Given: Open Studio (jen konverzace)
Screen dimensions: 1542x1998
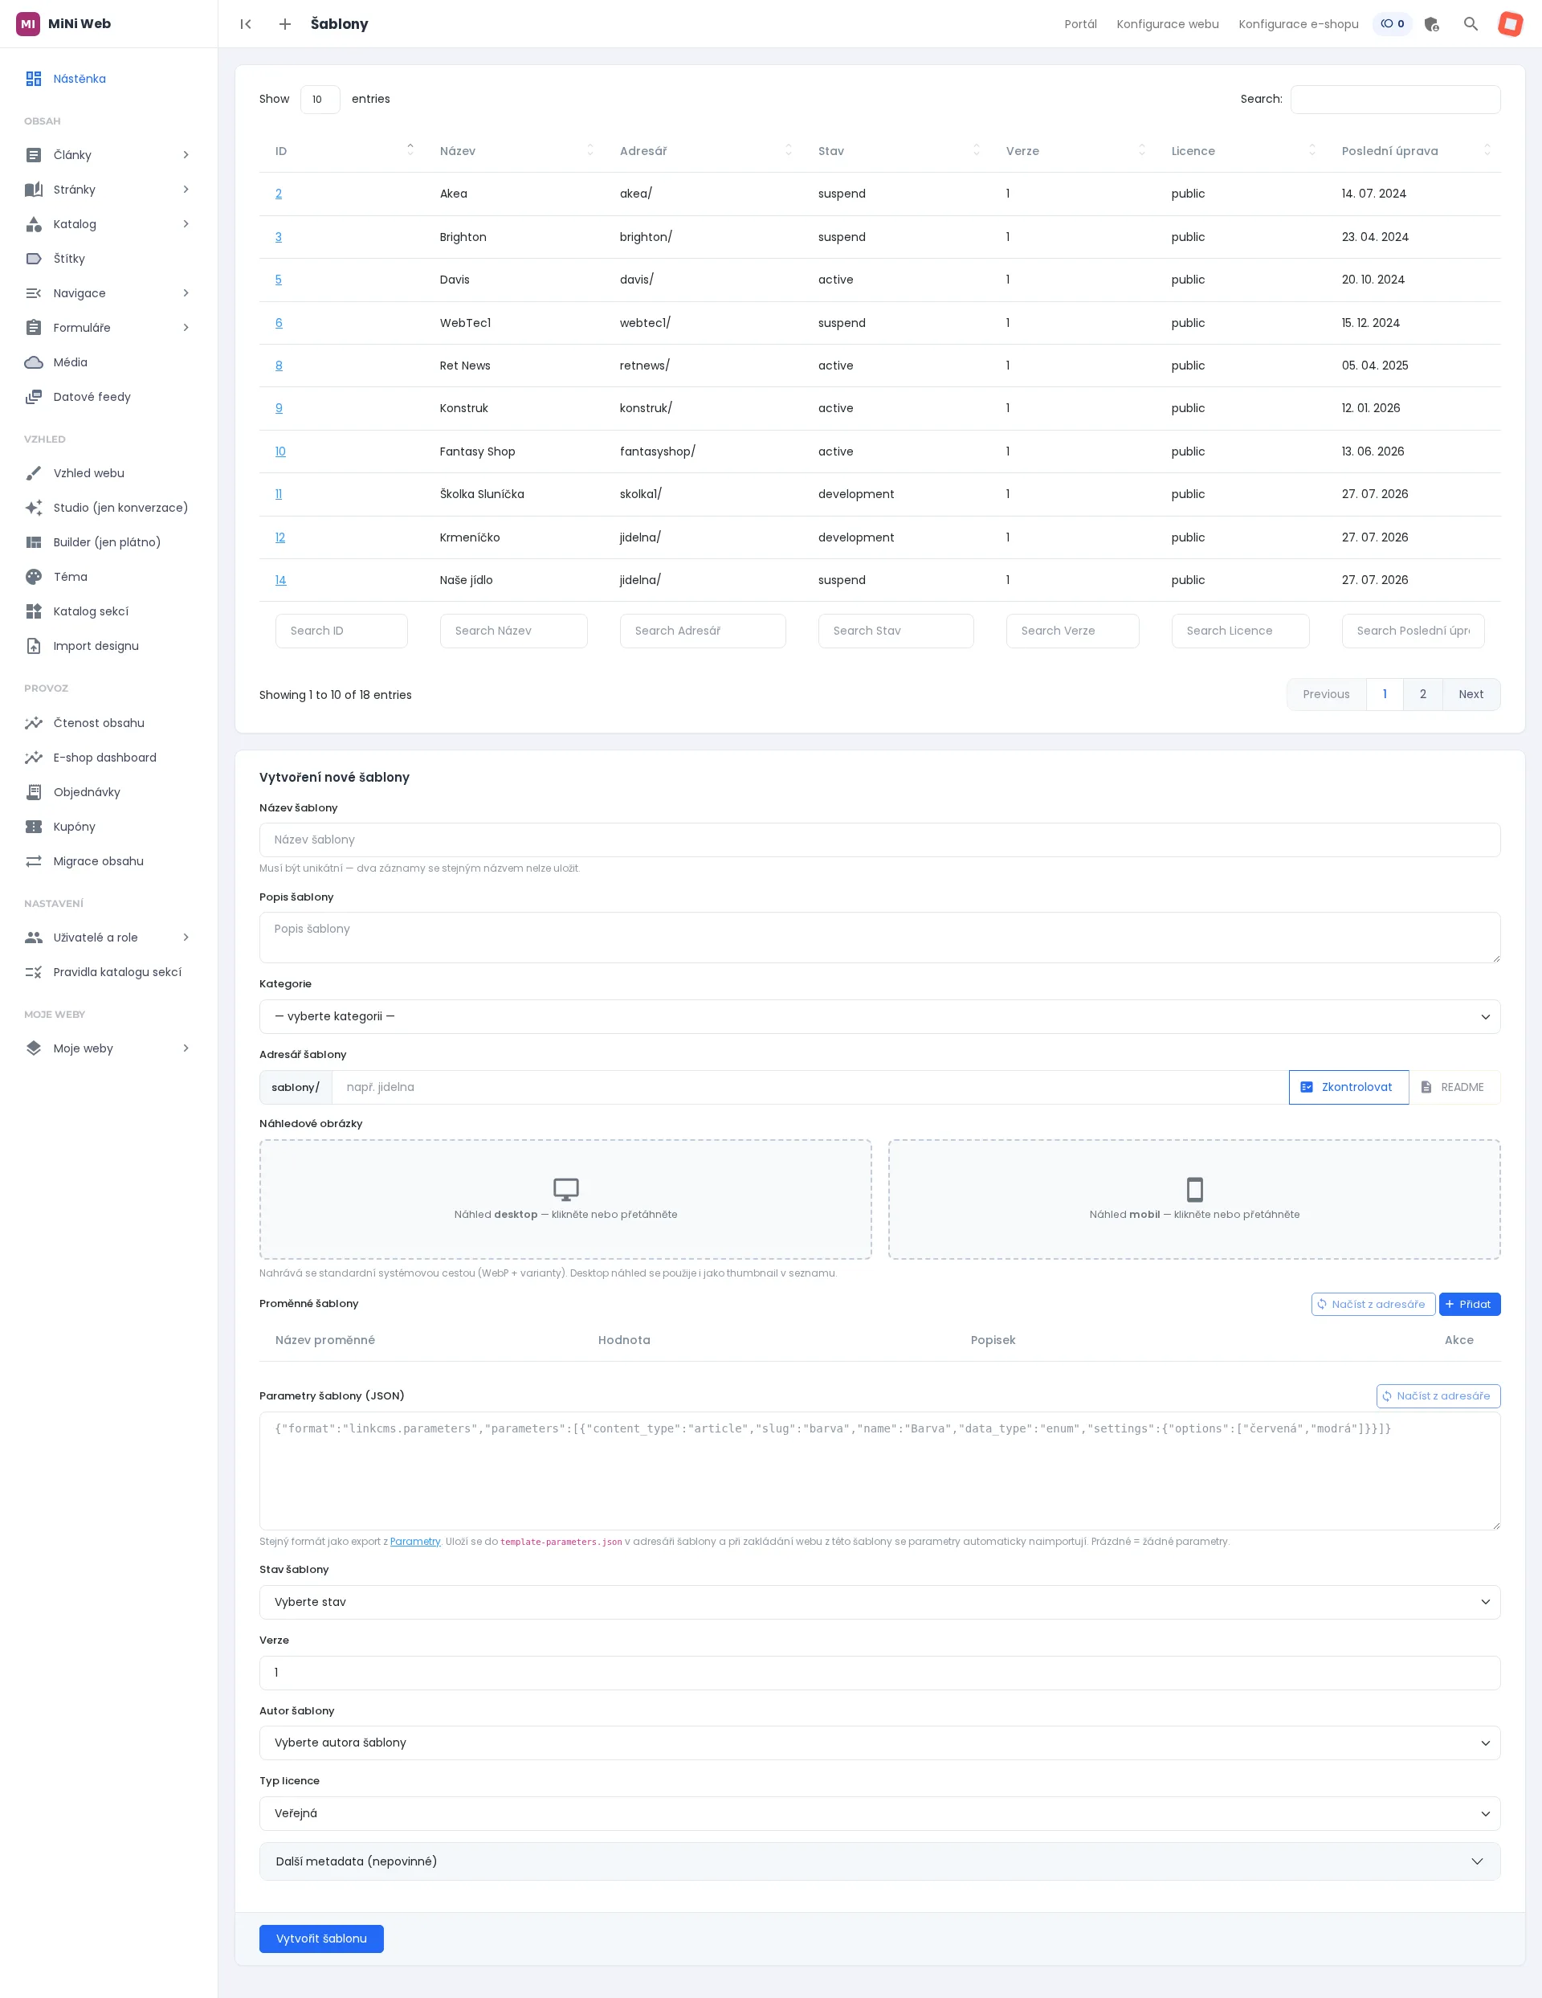Looking at the screenshot, I should (x=109, y=508).
